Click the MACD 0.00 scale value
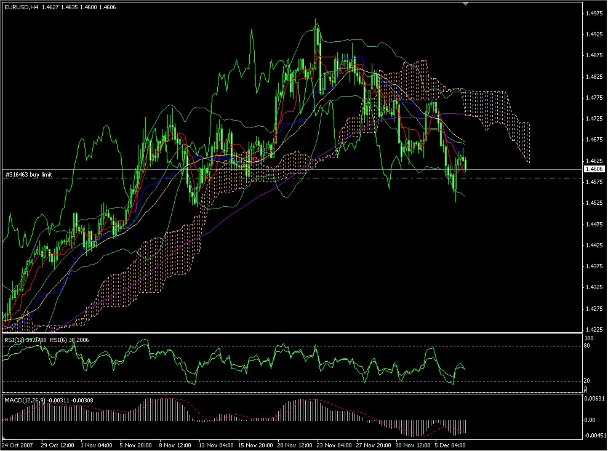The image size is (608, 451). (591, 420)
